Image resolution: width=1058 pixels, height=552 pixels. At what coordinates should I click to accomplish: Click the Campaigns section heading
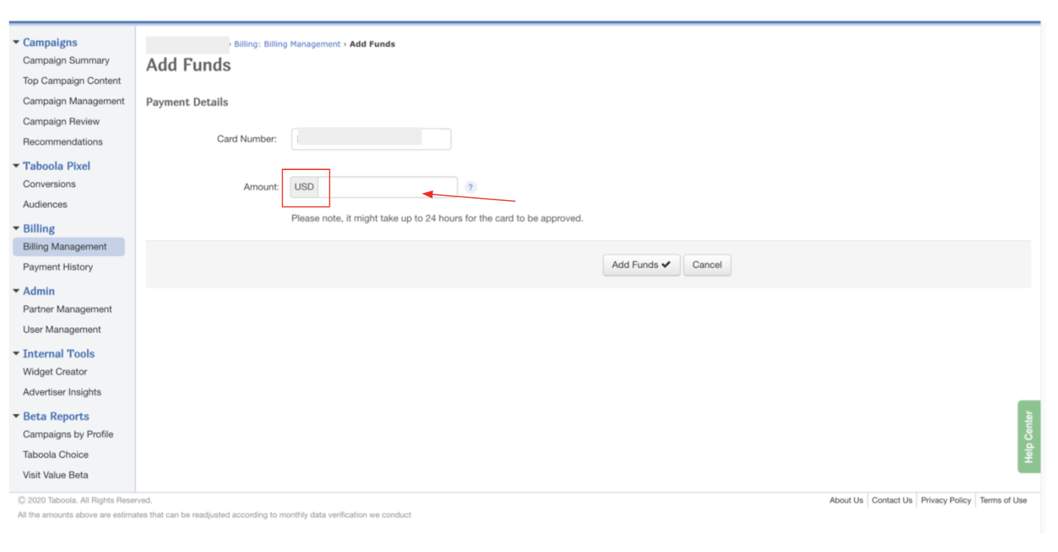click(x=50, y=43)
